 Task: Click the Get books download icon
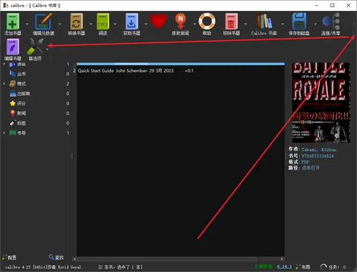tap(131, 21)
